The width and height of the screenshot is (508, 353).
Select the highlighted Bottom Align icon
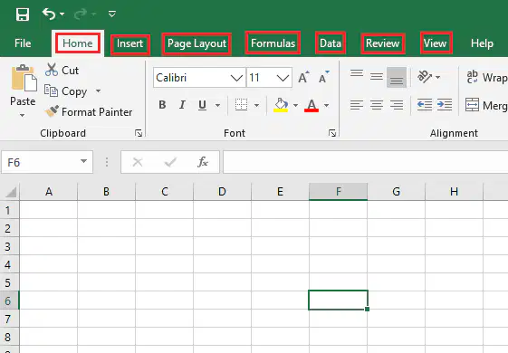(397, 78)
